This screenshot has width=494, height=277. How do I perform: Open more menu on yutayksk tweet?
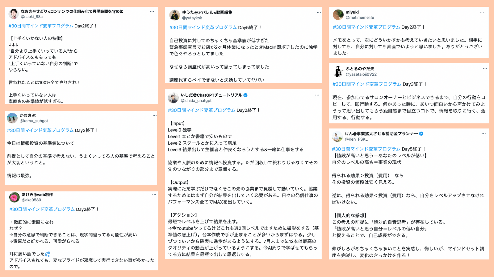[319, 12]
